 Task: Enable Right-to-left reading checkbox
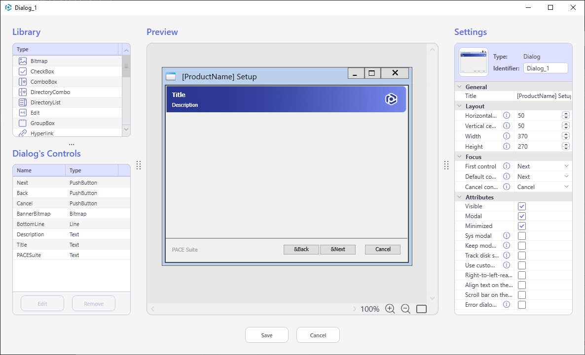click(521, 275)
